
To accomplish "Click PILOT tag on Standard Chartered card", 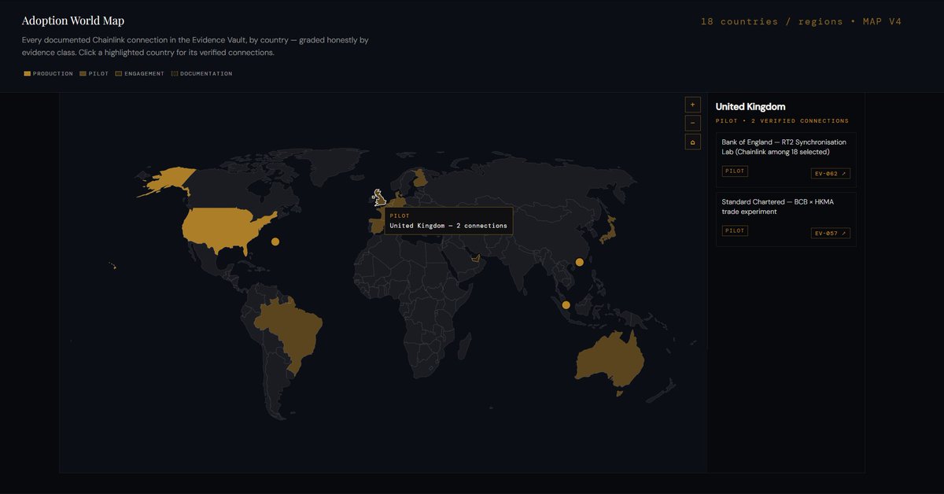I will [x=735, y=230].
